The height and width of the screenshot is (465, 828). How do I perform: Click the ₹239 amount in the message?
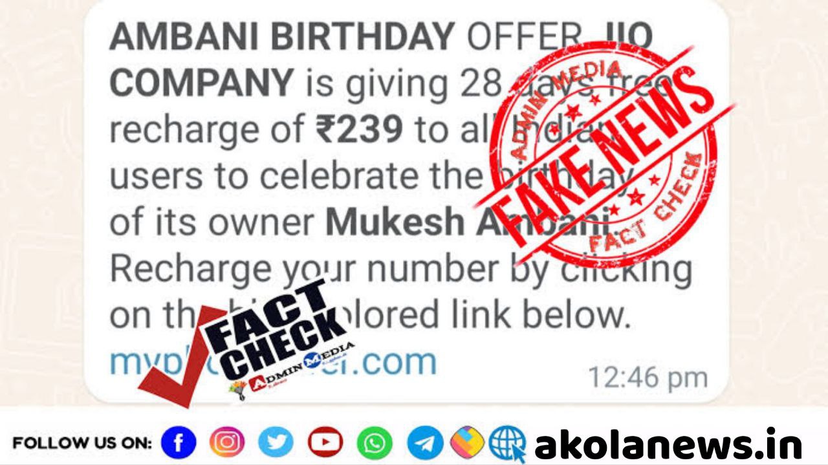(359, 130)
